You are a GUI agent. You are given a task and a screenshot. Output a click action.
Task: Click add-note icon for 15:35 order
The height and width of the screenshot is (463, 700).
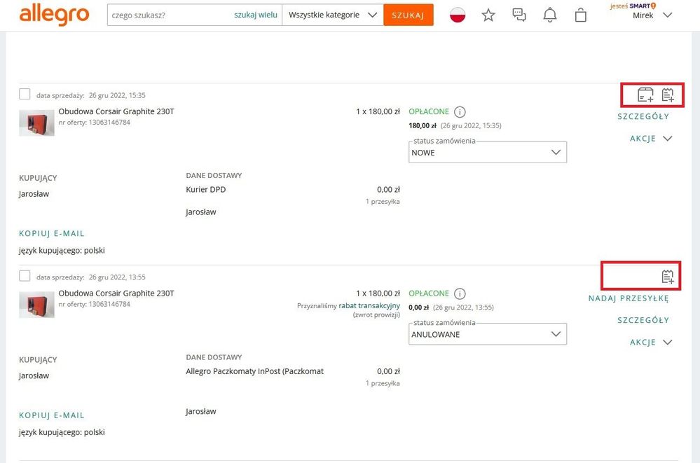tap(668, 95)
